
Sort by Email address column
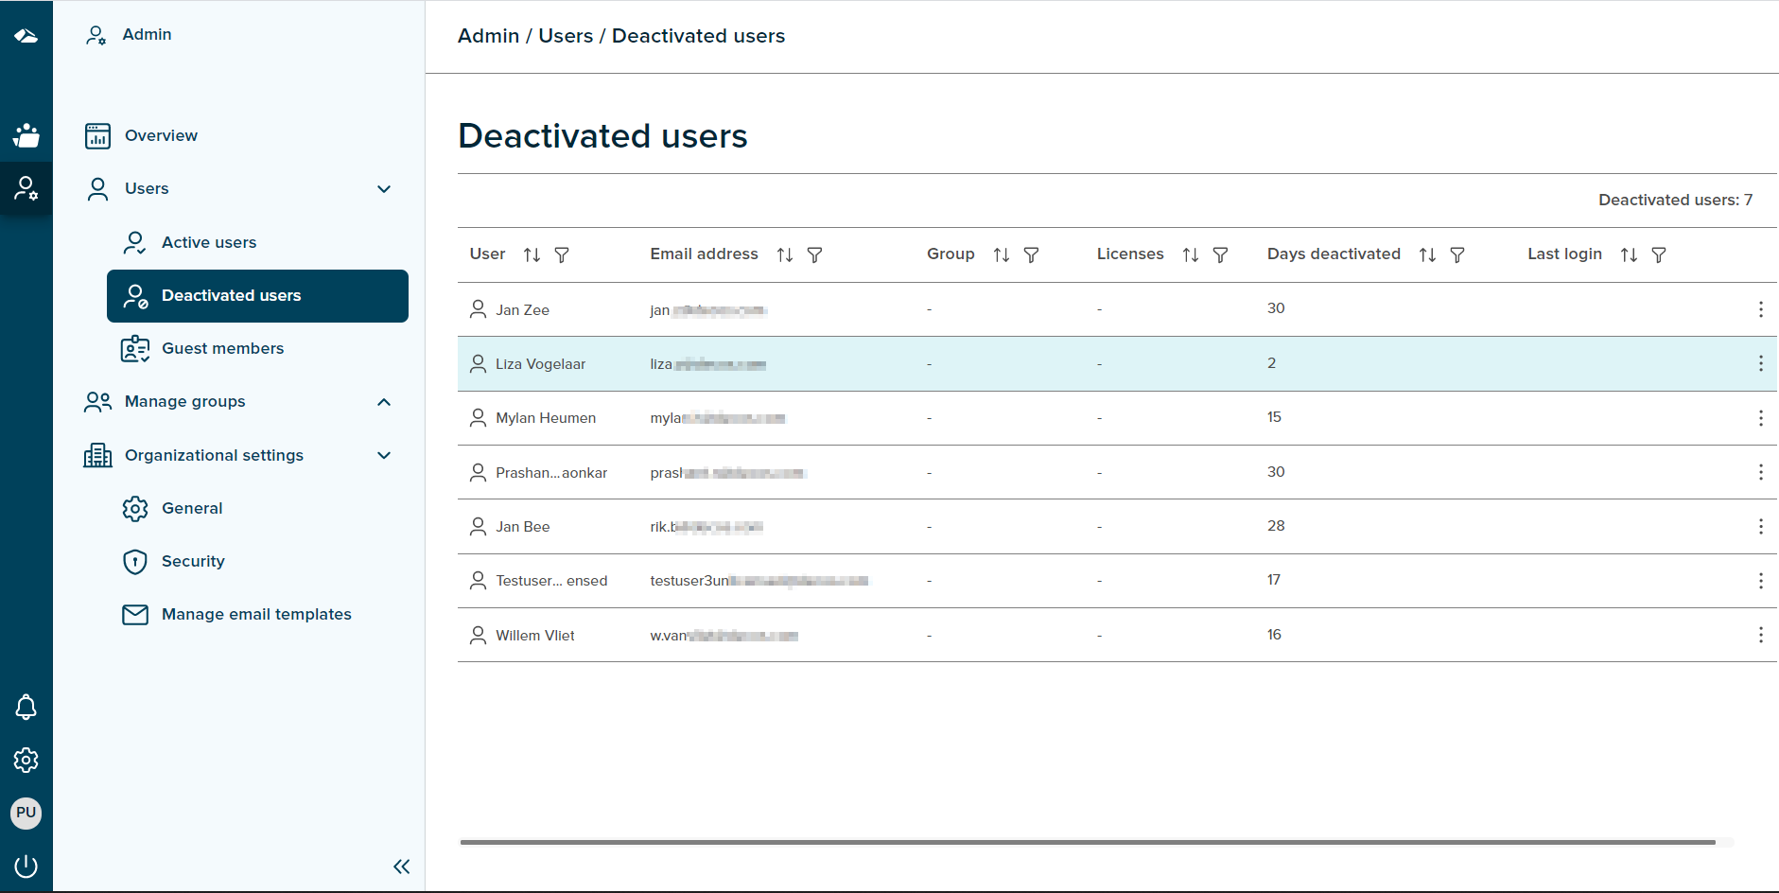785,254
